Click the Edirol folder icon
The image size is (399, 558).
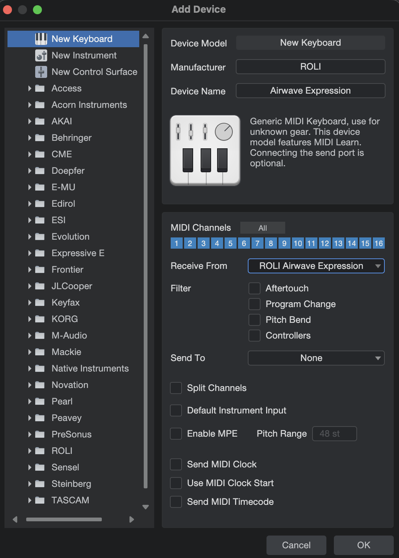point(40,204)
